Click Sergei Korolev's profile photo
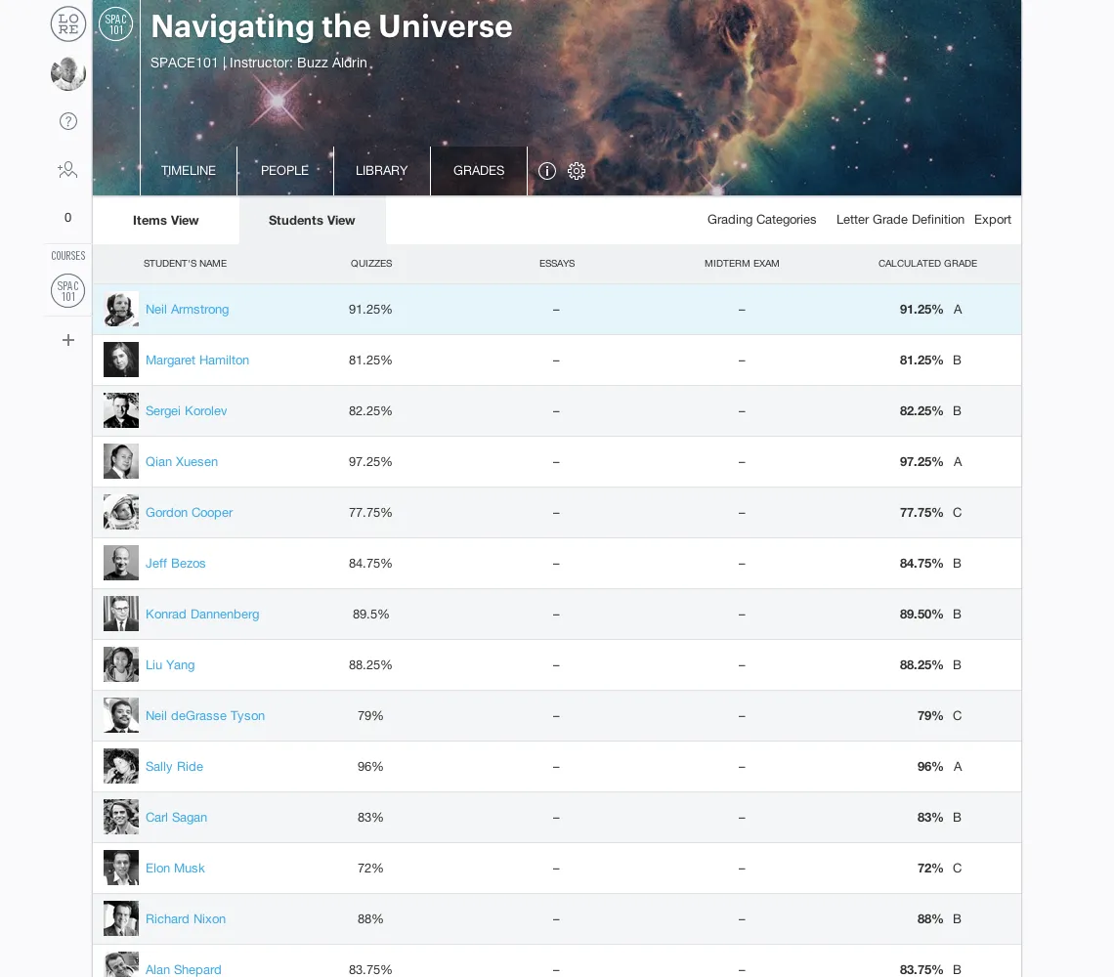 pyautogui.click(x=121, y=410)
